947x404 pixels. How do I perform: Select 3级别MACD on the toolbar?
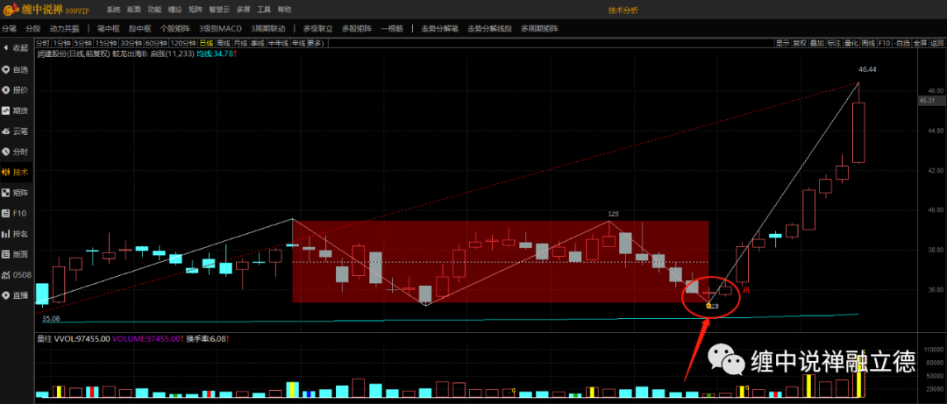click(220, 28)
